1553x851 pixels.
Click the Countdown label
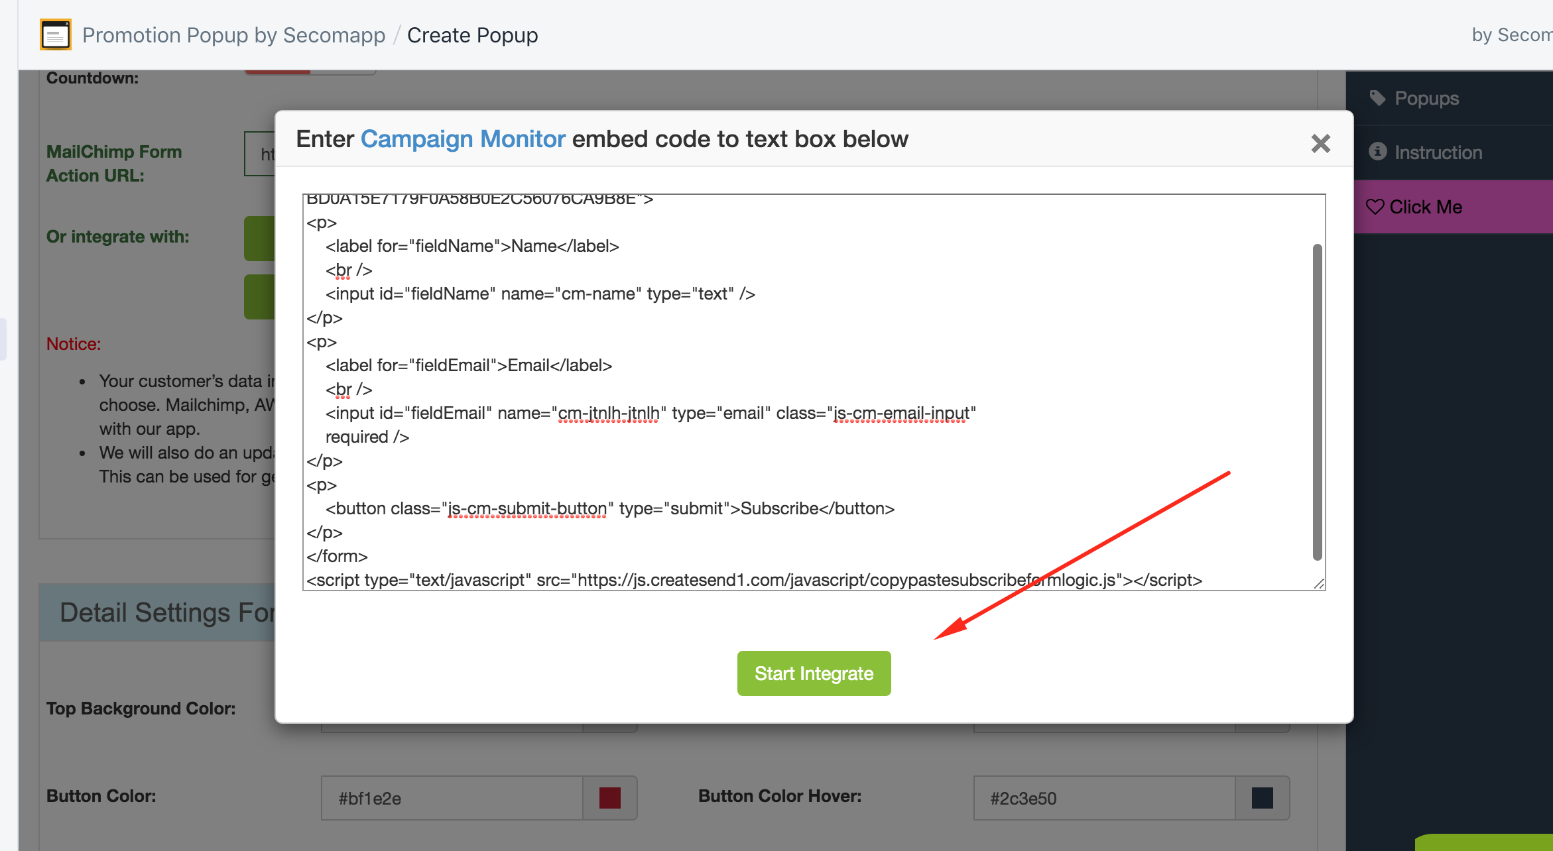coord(93,78)
